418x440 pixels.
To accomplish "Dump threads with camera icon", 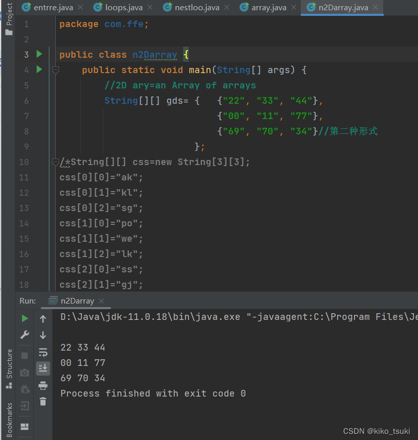I will click(x=25, y=373).
